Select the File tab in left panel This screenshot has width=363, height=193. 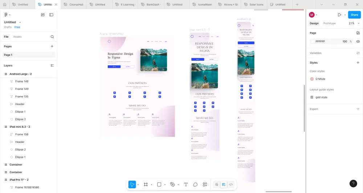pos(6,37)
